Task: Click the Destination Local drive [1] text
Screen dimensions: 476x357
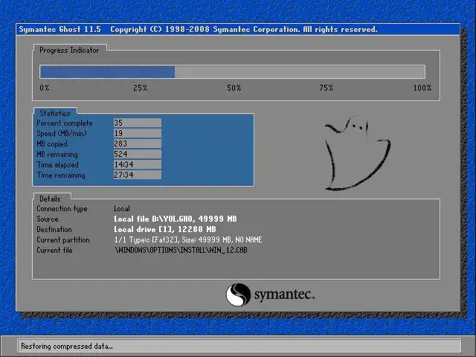Action: point(165,229)
